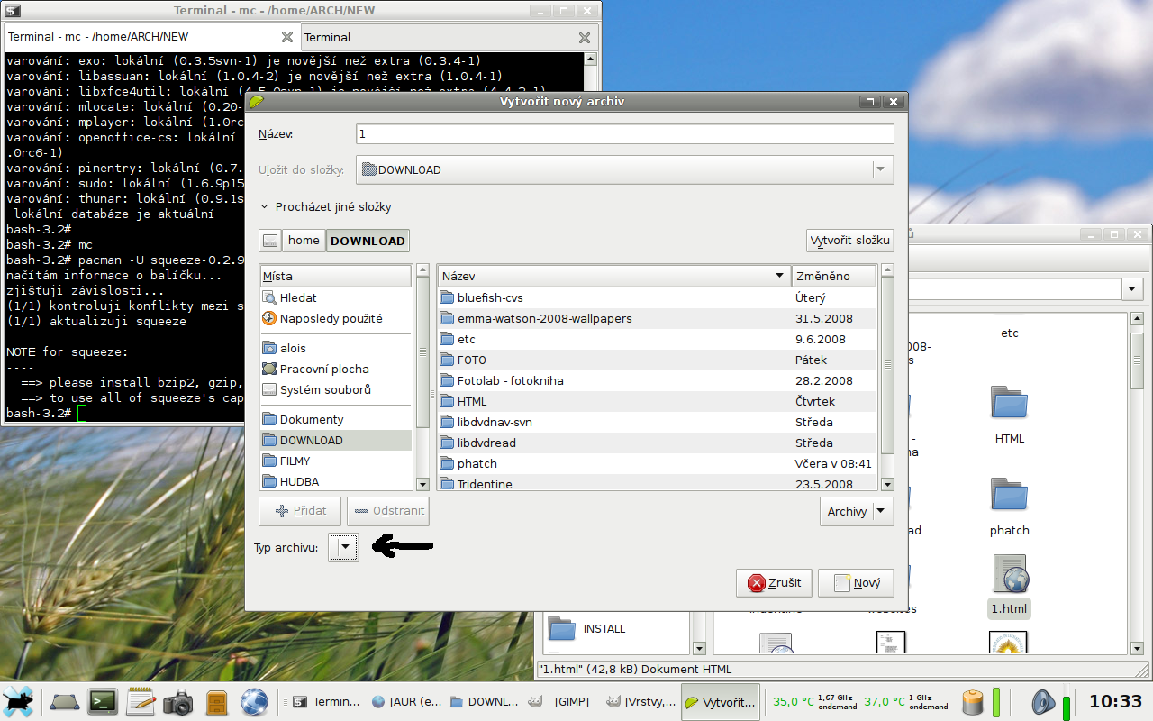Click the volume speaker icon in panel
Image resolution: width=1153 pixels, height=721 pixels.
(1042, 701)
